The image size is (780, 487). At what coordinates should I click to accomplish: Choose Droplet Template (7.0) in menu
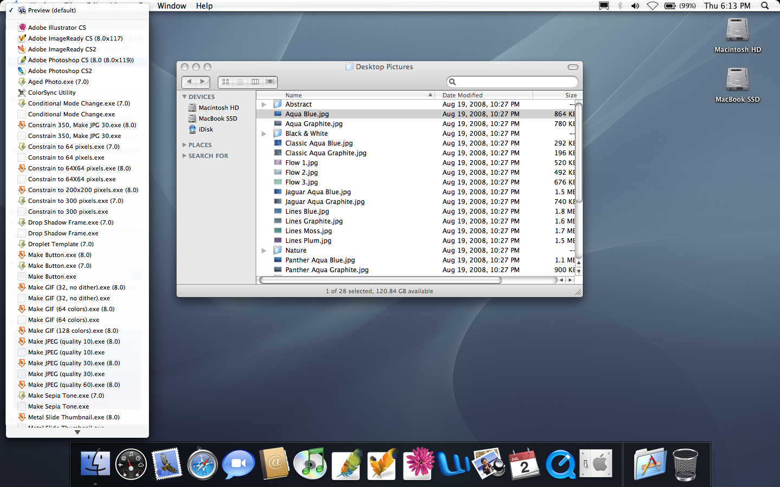(77, 244)
